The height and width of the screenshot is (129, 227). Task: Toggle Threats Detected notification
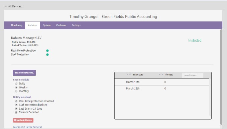point(16,113)
